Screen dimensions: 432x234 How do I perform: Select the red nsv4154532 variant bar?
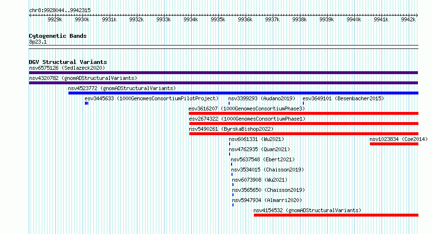pyautogui.click(x=336, y=215)
